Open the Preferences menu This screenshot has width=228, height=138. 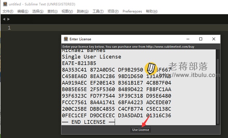tap(132, 11)
